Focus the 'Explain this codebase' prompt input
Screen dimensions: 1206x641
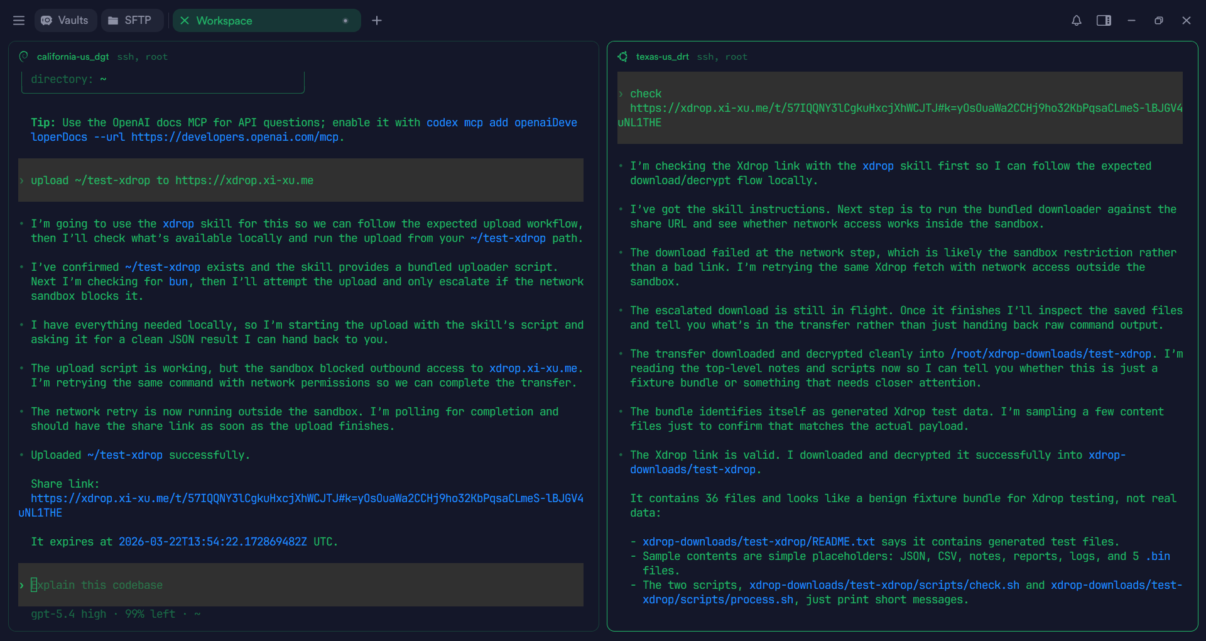point(301,585)
